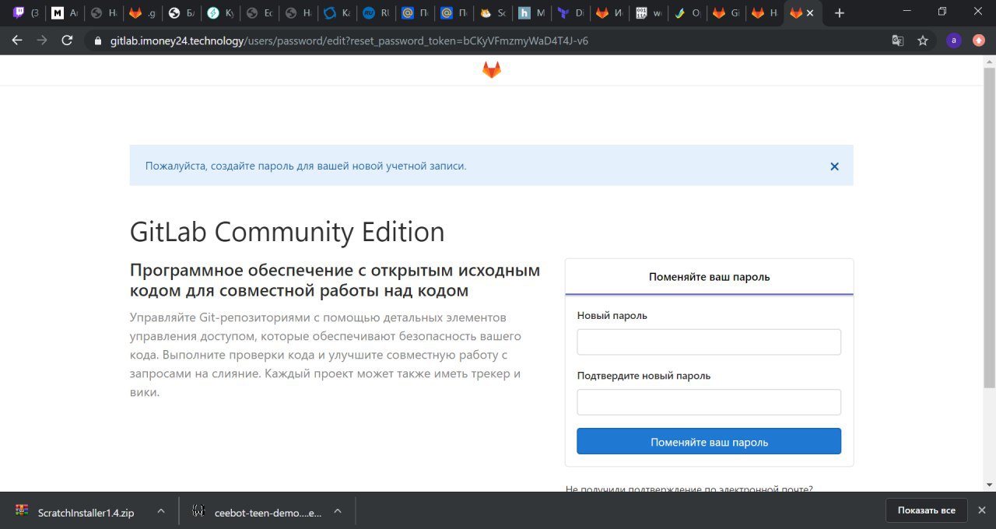Screen dimensions: 996x529
Task: Open the GitLab tab labeled 'Gi'
Action: (x=727, y=13)
